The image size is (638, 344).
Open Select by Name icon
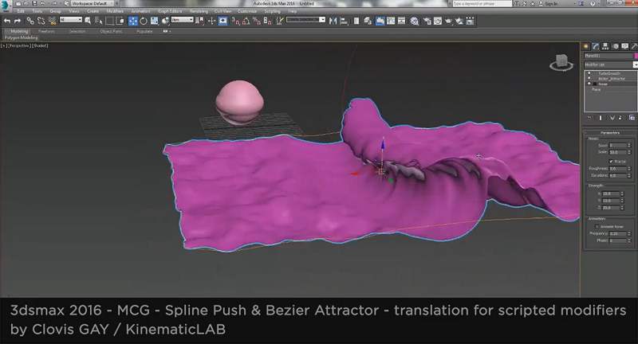pos(98,21)
